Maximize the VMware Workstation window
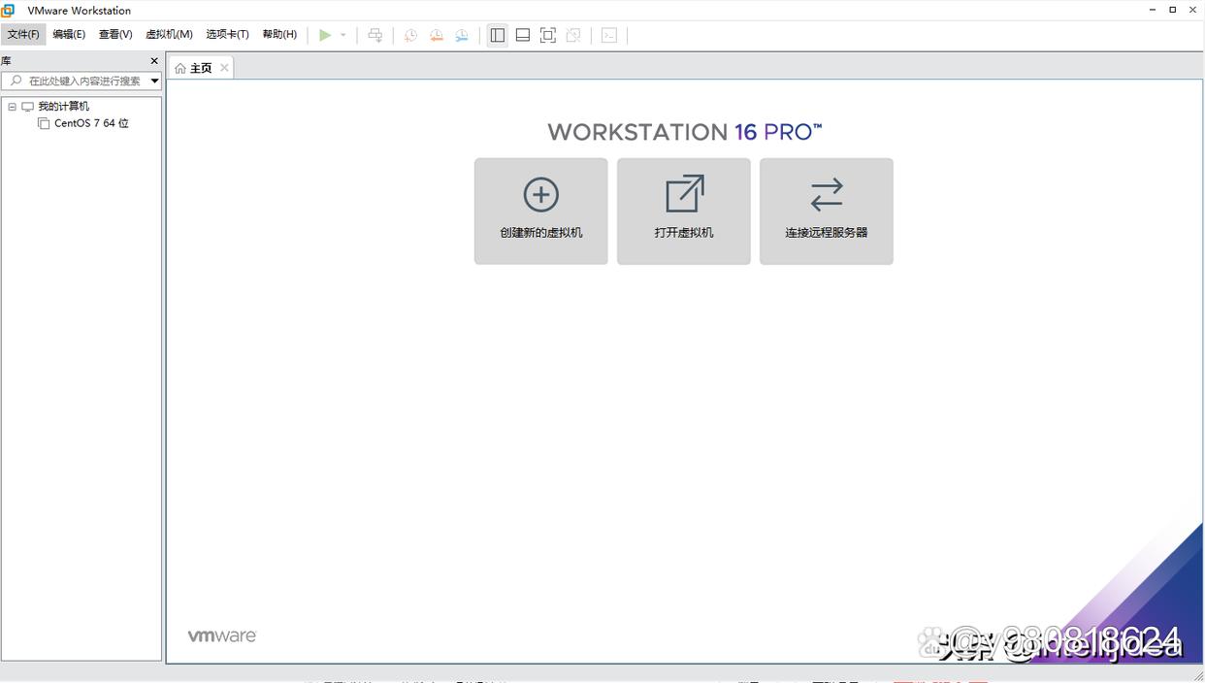Image resolution: width=1205 pixels, height=683 pixels. pyautogui.click(x=1172, y=10)
